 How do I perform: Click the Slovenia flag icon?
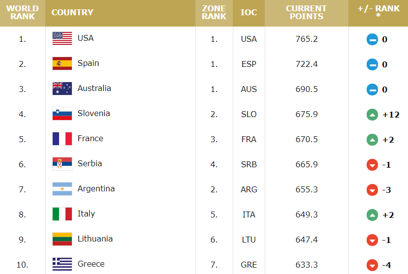click(62, 114)
